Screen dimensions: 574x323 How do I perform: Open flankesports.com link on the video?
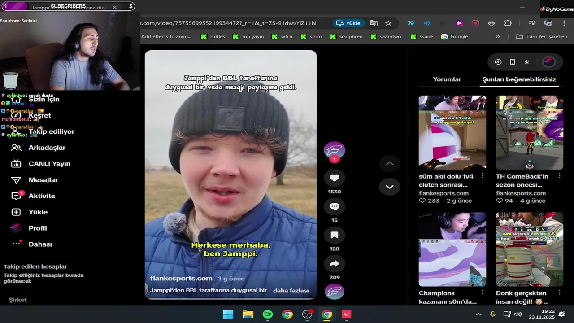coord(181,278)
